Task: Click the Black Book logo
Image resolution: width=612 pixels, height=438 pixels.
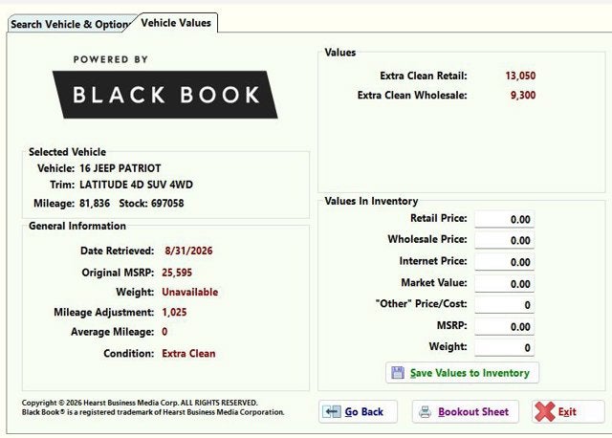Action: [x=165, y=95]
